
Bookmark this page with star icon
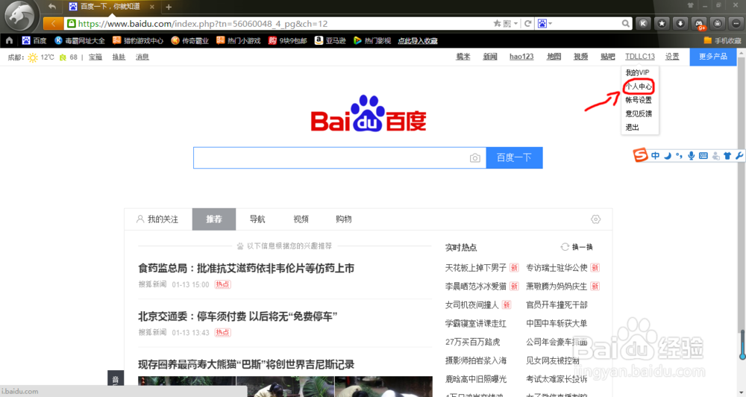(497, 23)
